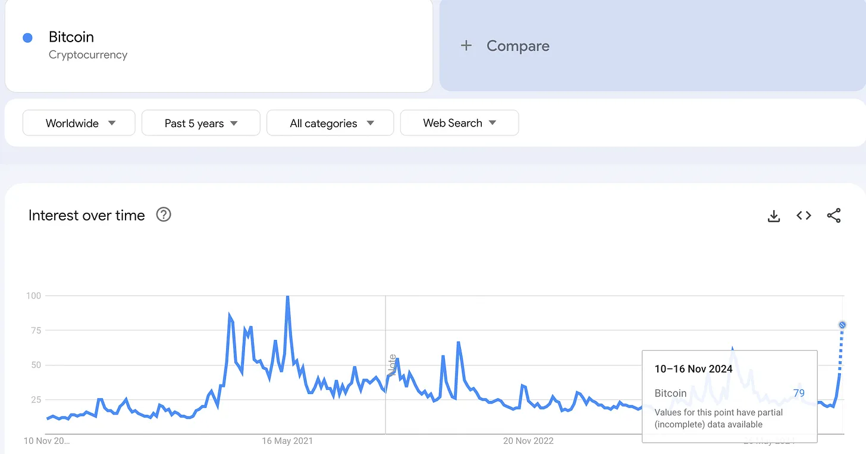Click the plus icon in Compare box
The image size is (866, 454).
pyautogui.click(x=466, y=46)
